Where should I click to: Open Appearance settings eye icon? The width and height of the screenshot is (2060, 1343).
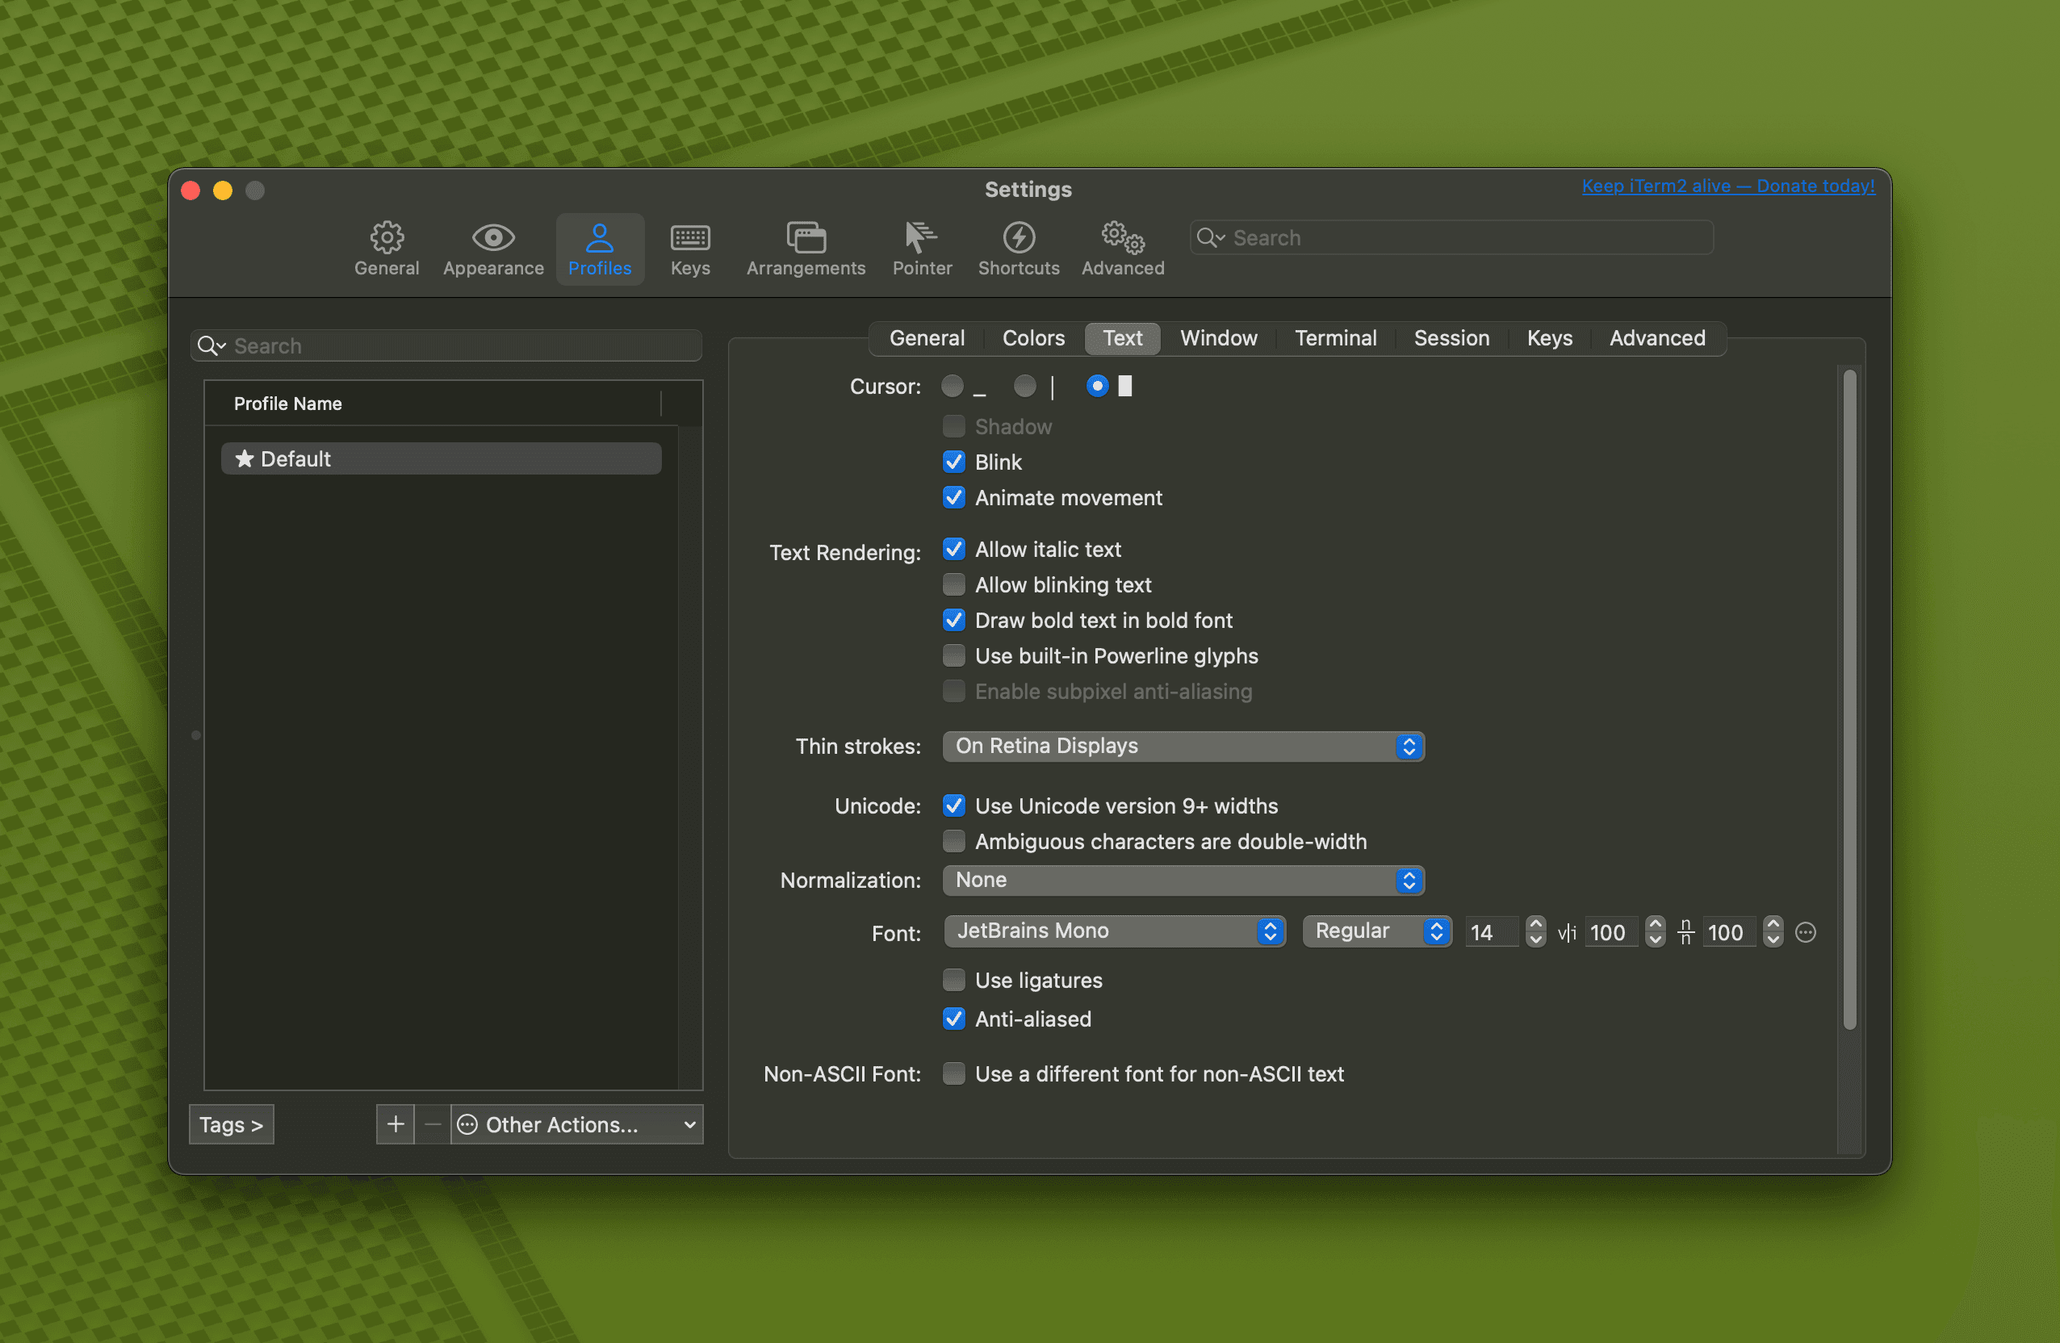click(x=493, y=237)
